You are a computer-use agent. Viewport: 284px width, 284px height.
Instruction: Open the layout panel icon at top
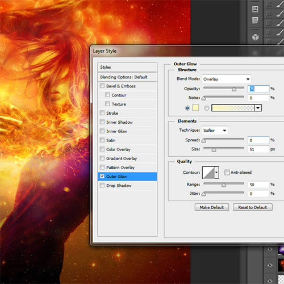255,9
